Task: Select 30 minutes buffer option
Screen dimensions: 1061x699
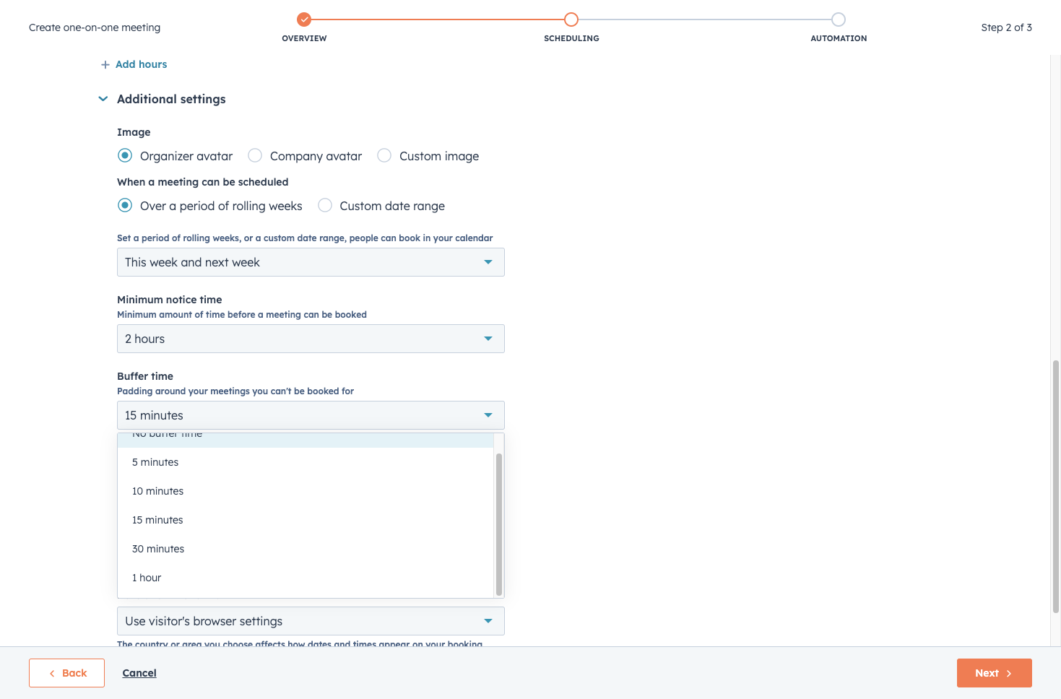Action: coord(306,549)
